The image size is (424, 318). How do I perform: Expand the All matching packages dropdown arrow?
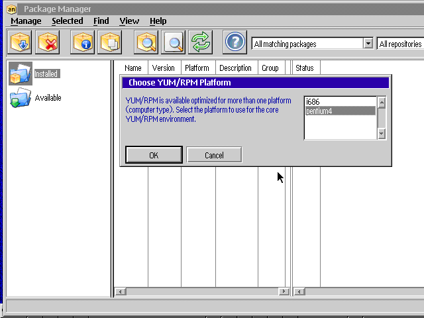point(368,43)
